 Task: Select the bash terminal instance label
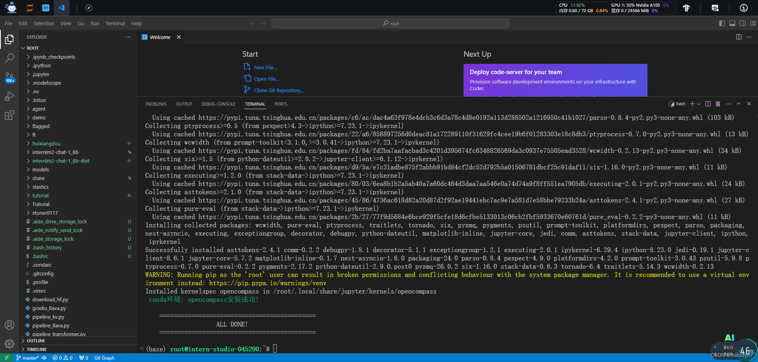(x=677, y=104)
